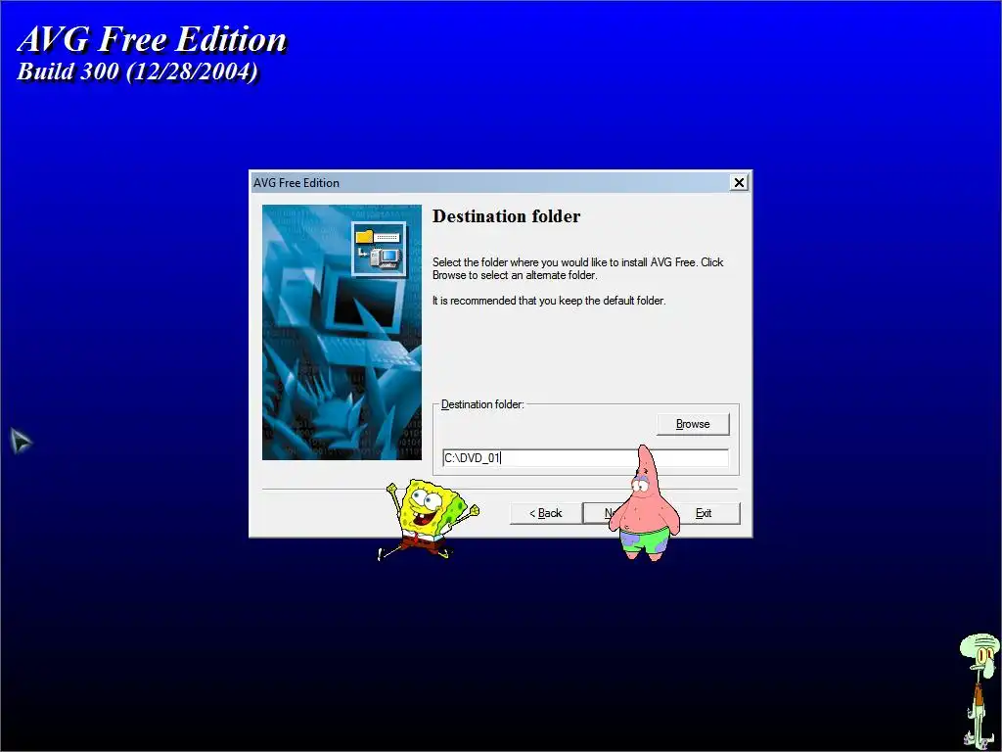Click the 'Select the folder where' instruction text
The height and width of the screenshot is (752, 1002).
click(x=577, y=268)
